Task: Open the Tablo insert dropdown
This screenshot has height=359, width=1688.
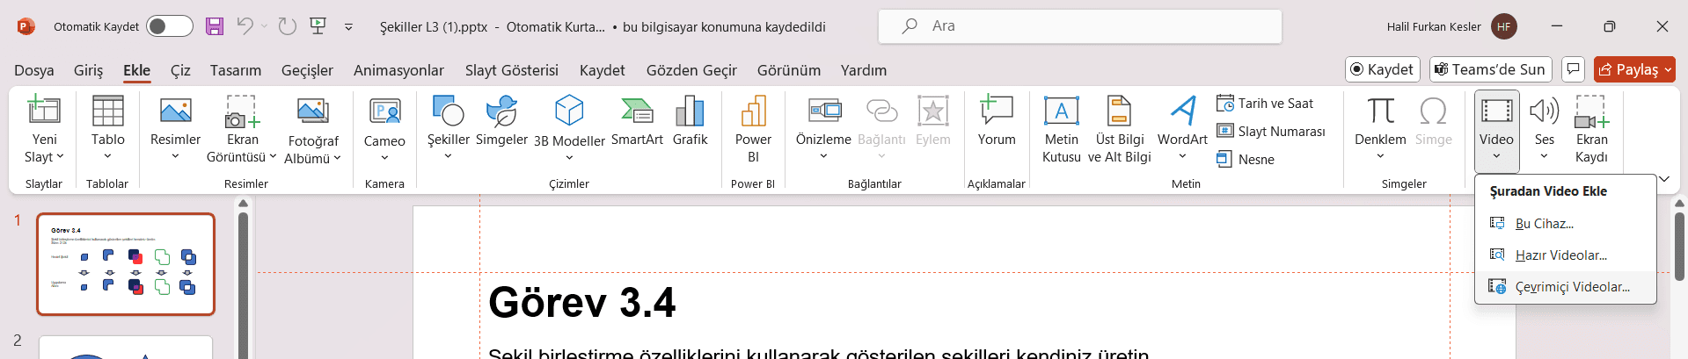Action: [x=107, y=129]
